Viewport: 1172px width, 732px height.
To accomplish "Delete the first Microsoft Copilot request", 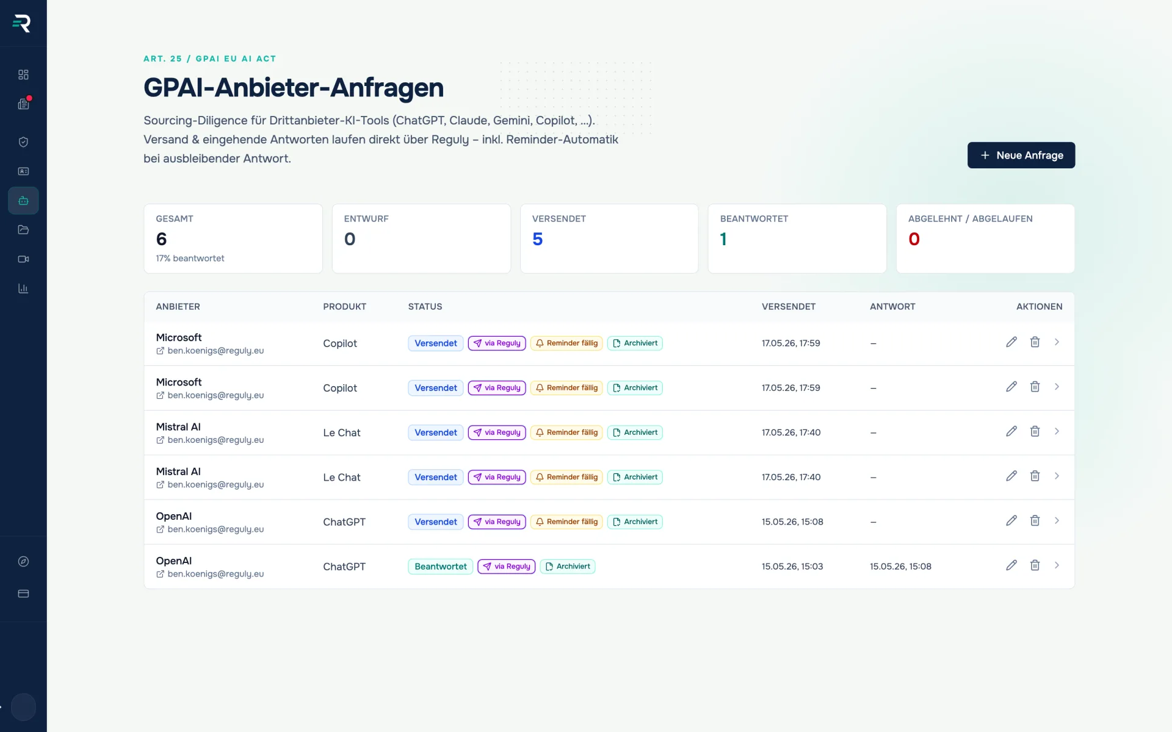I will point(1035,342).
